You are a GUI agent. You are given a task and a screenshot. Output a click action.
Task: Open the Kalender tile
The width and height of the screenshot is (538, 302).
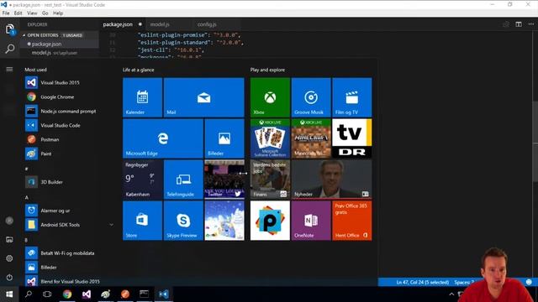click(142, 97)
